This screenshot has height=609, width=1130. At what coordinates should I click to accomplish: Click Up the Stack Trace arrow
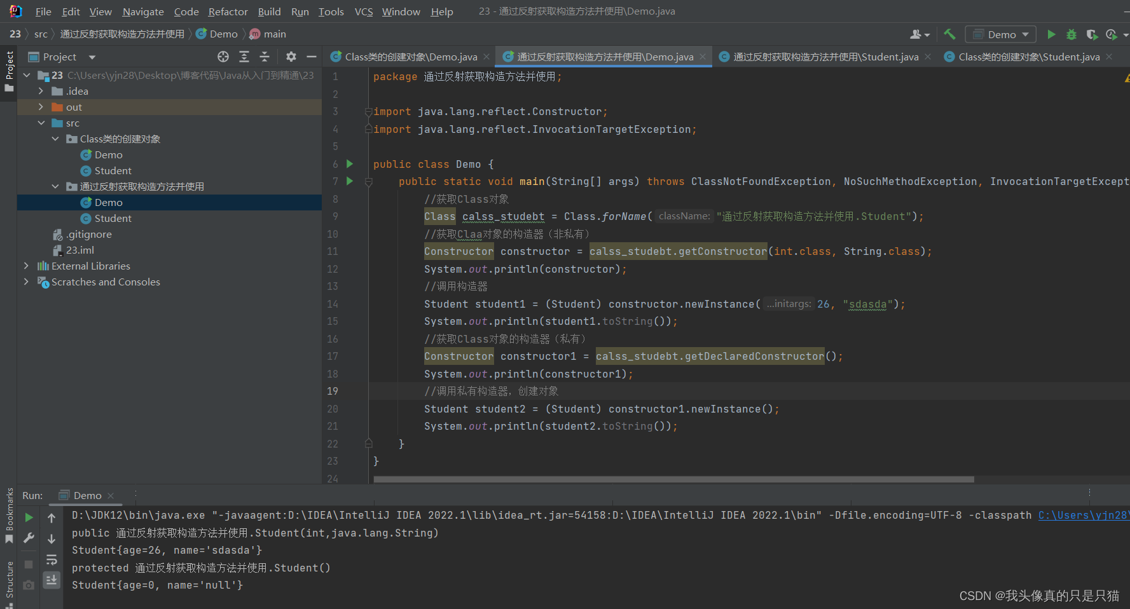(52, 517)
